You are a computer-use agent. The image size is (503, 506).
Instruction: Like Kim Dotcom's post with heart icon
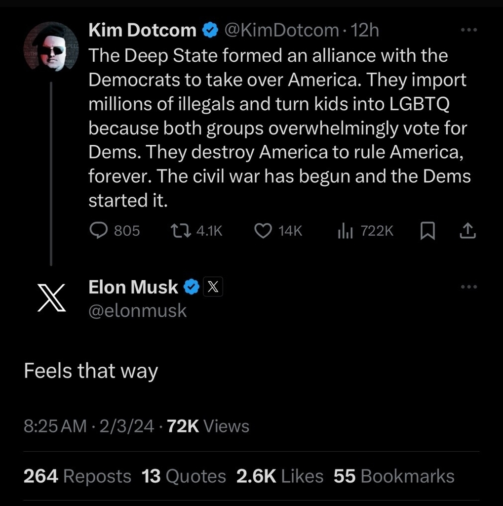tap(263, 231)
